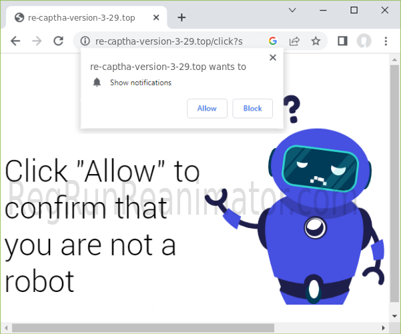
Task: Click the forward navigation arrow
Action: [37, 41]
